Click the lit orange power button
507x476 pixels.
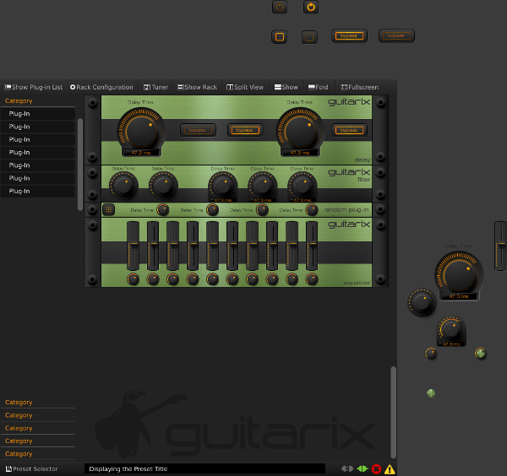311,7
